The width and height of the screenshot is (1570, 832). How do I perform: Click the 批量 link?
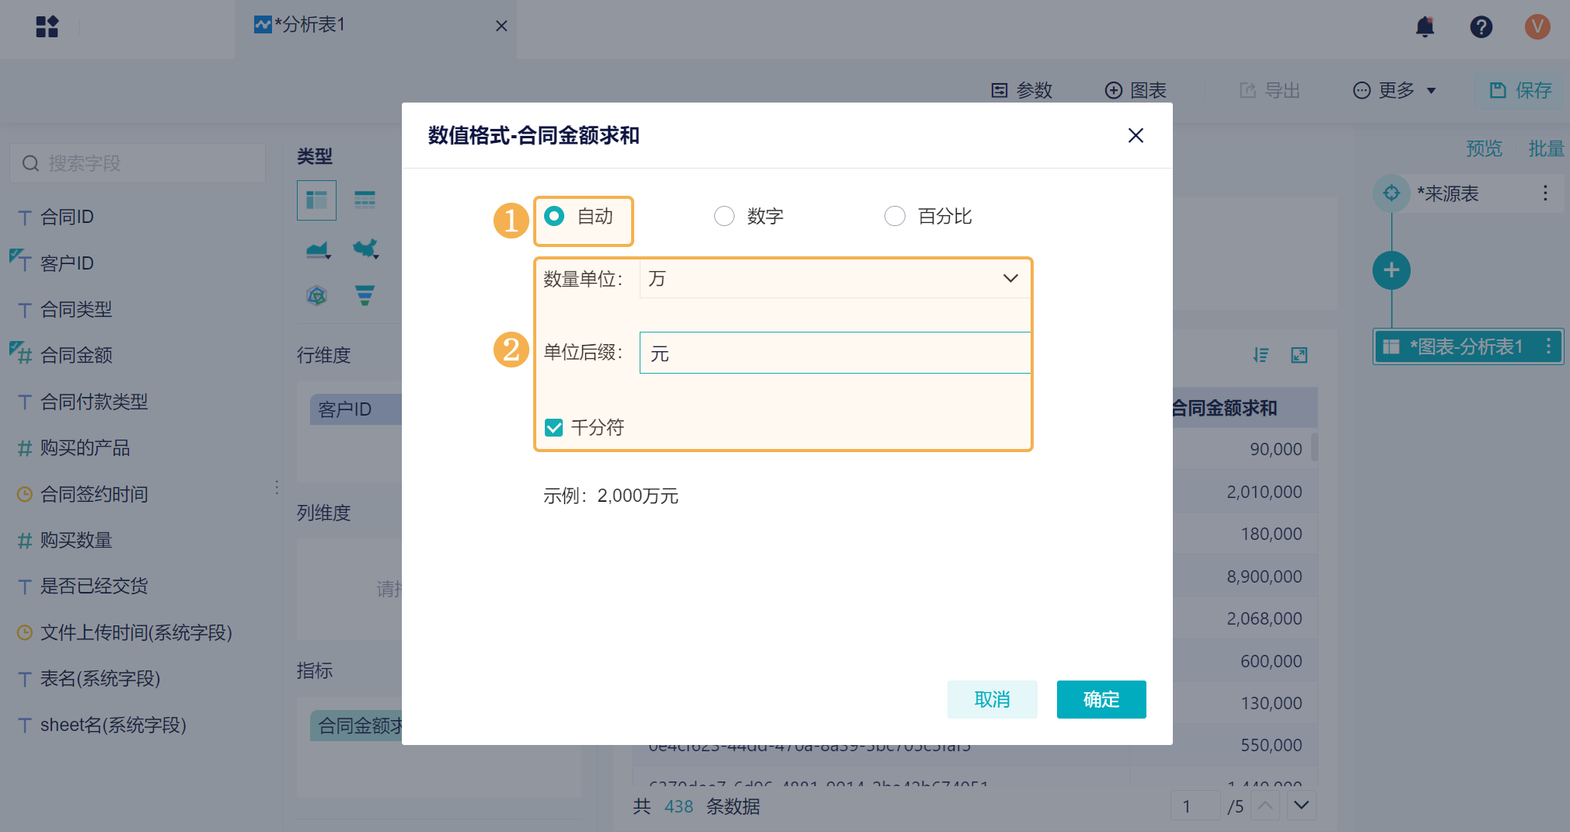coord(1546,148)
